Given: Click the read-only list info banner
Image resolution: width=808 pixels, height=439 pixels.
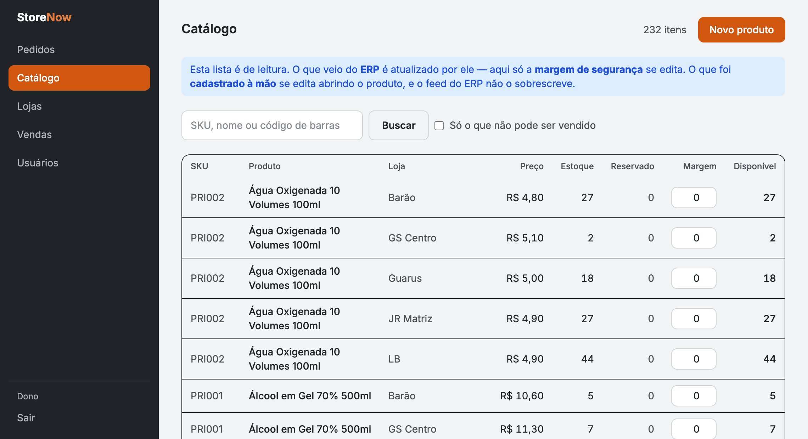Looking at the screenshot, I should point(483,76).
